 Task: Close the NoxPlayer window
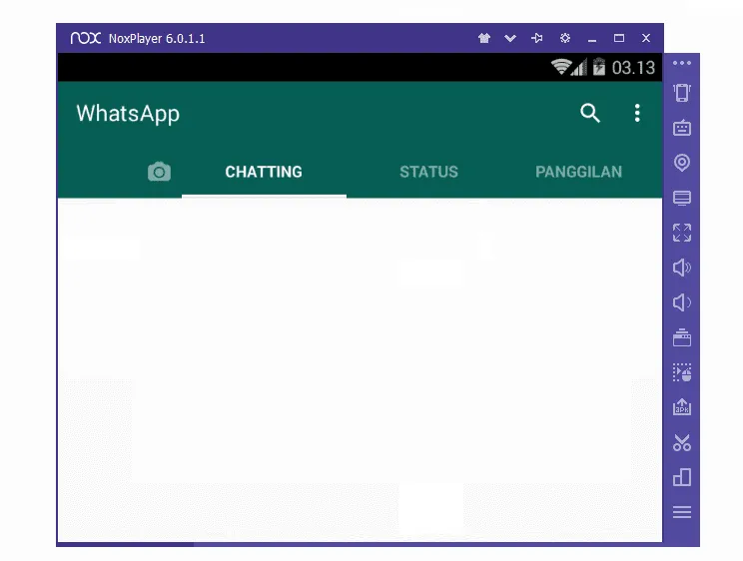coord(646,38)
